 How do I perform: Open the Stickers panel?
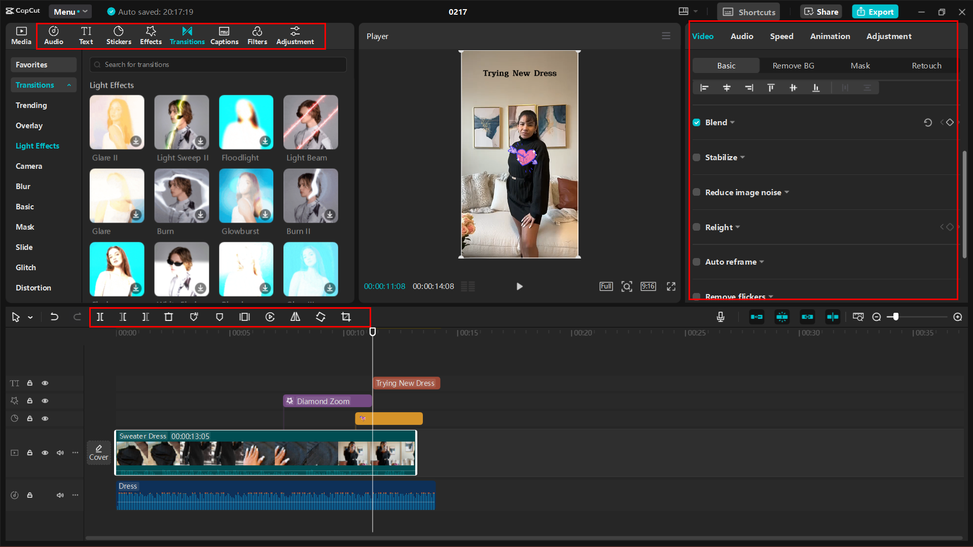pyautogui.click(x=119, y=35)
